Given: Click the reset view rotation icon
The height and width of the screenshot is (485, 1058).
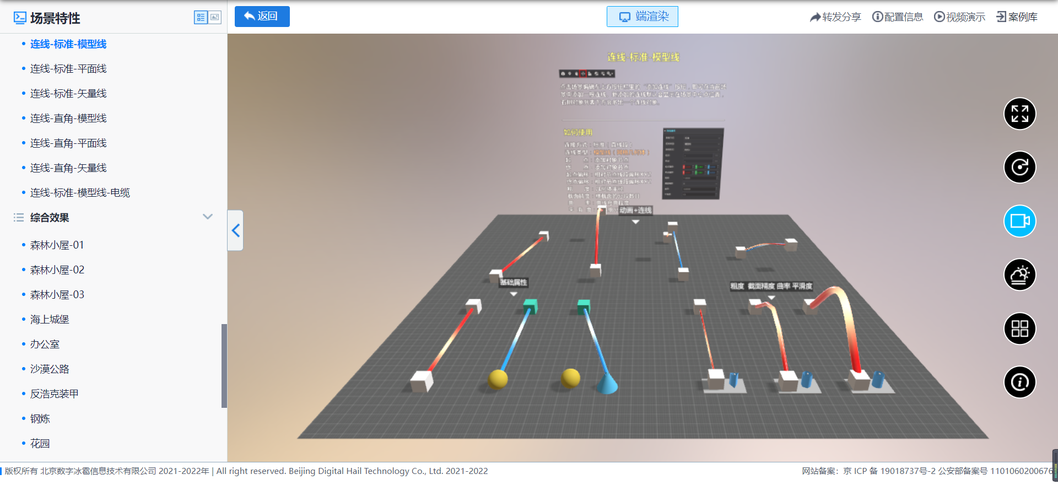Looking at the screenshot, I should pyautogui.click(x=1019, y=167).
